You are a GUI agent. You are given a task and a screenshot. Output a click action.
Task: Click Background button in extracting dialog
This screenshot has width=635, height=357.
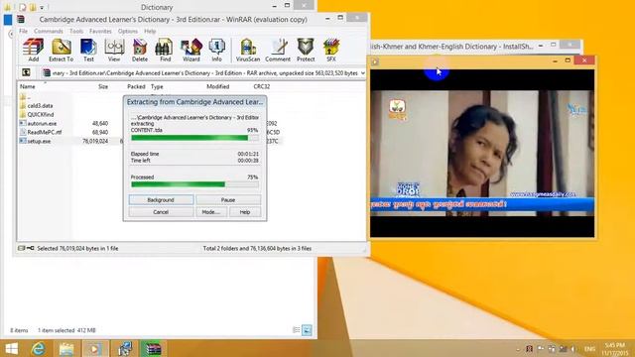tap(161, 200)
